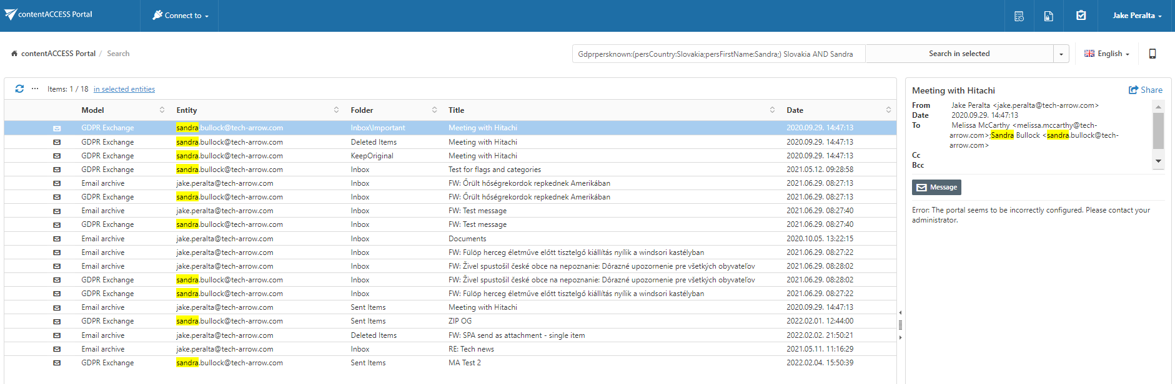Click the search query input field

point(718,54)
